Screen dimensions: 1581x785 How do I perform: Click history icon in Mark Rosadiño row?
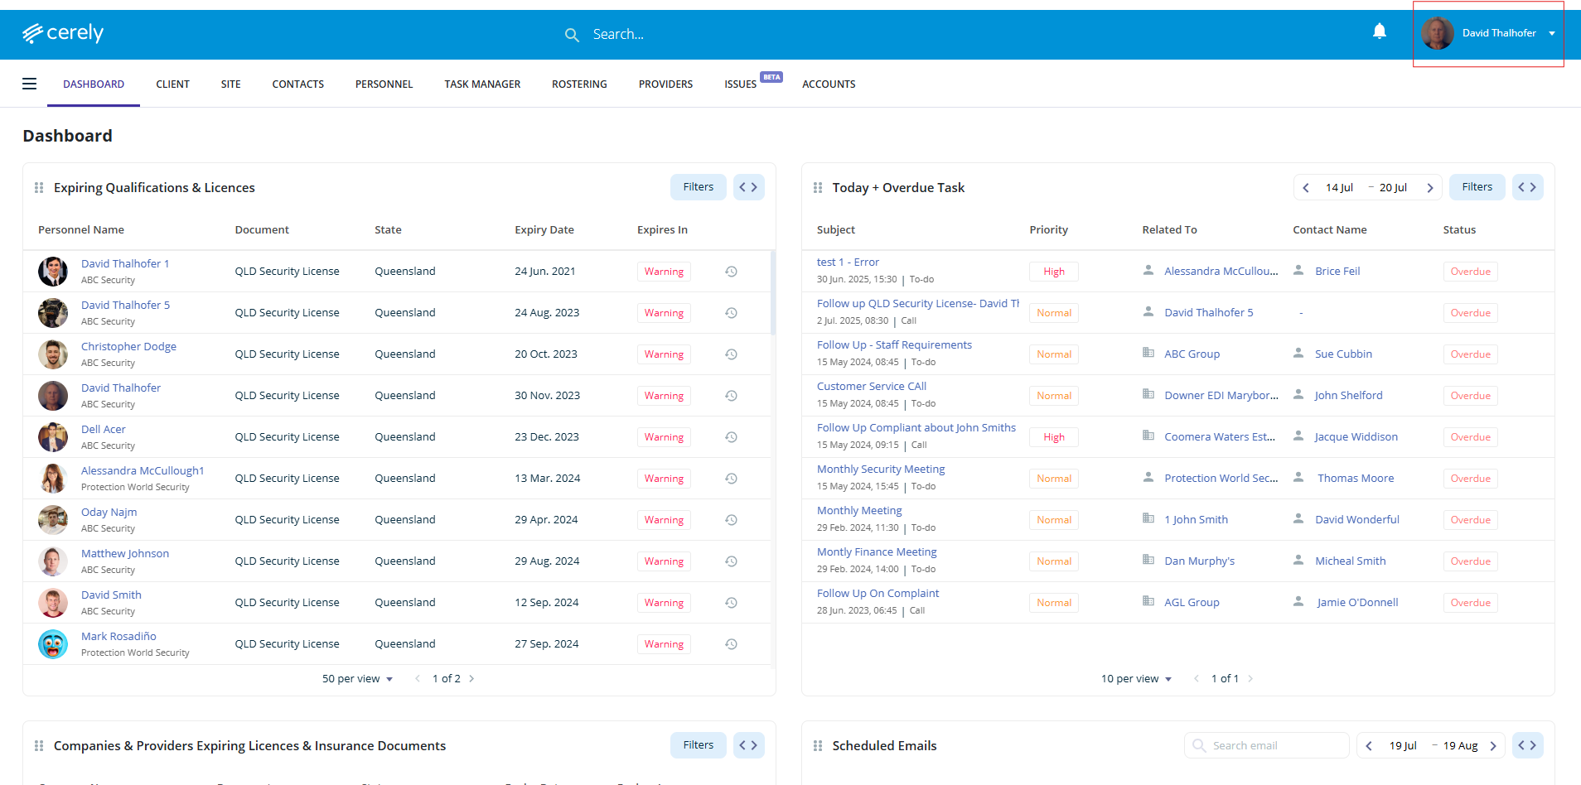coord(732,644)
